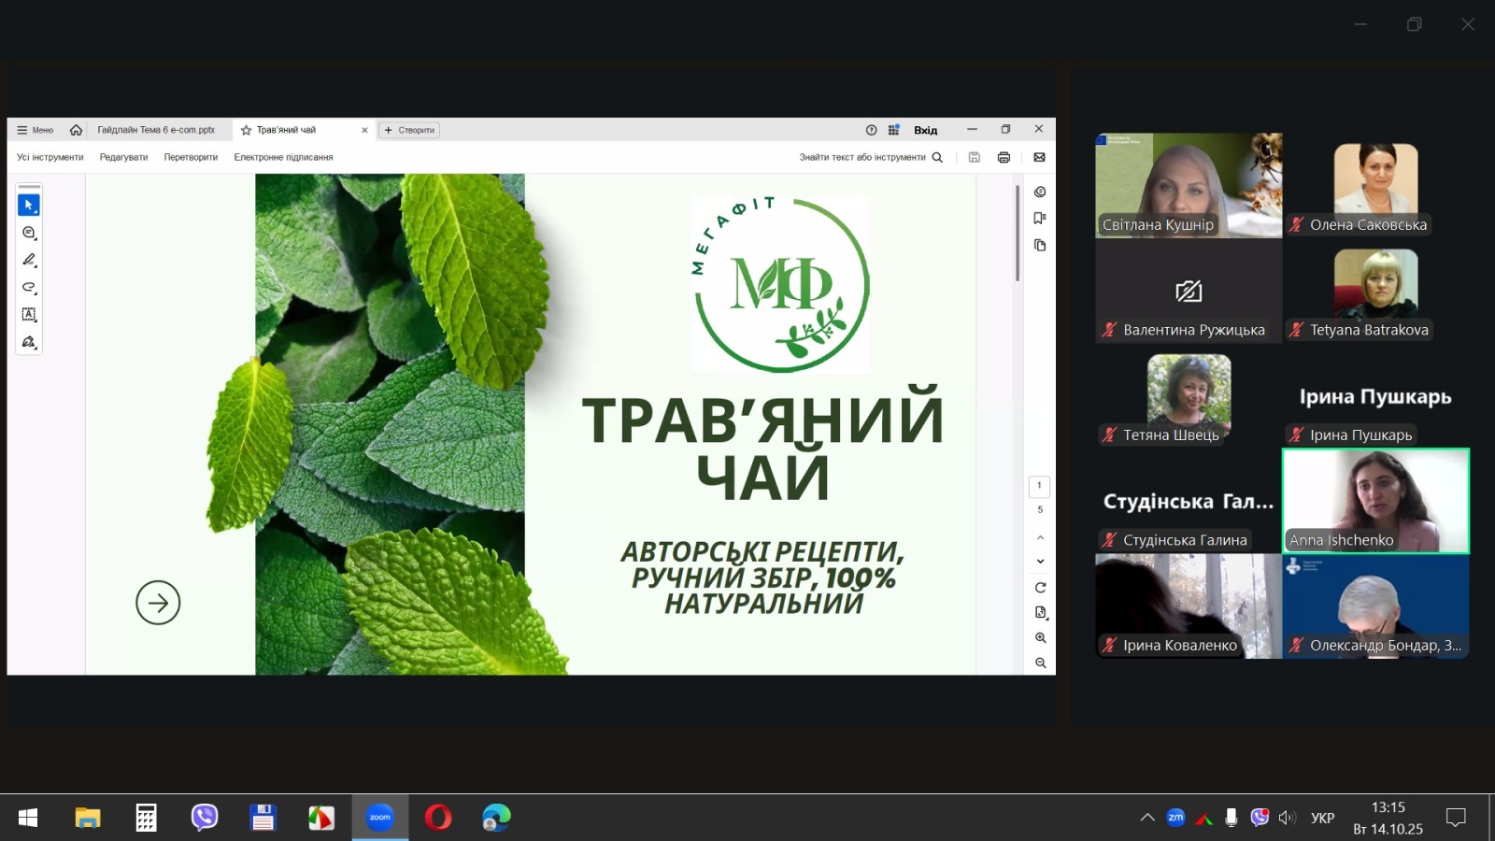
Task: Star the Трав'яний чай document
Action: point(246,130)
